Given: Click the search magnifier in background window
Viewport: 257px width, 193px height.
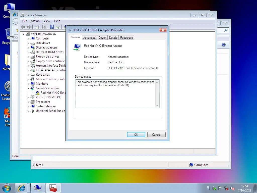Looking at the screenshot, I should point(226,30).
